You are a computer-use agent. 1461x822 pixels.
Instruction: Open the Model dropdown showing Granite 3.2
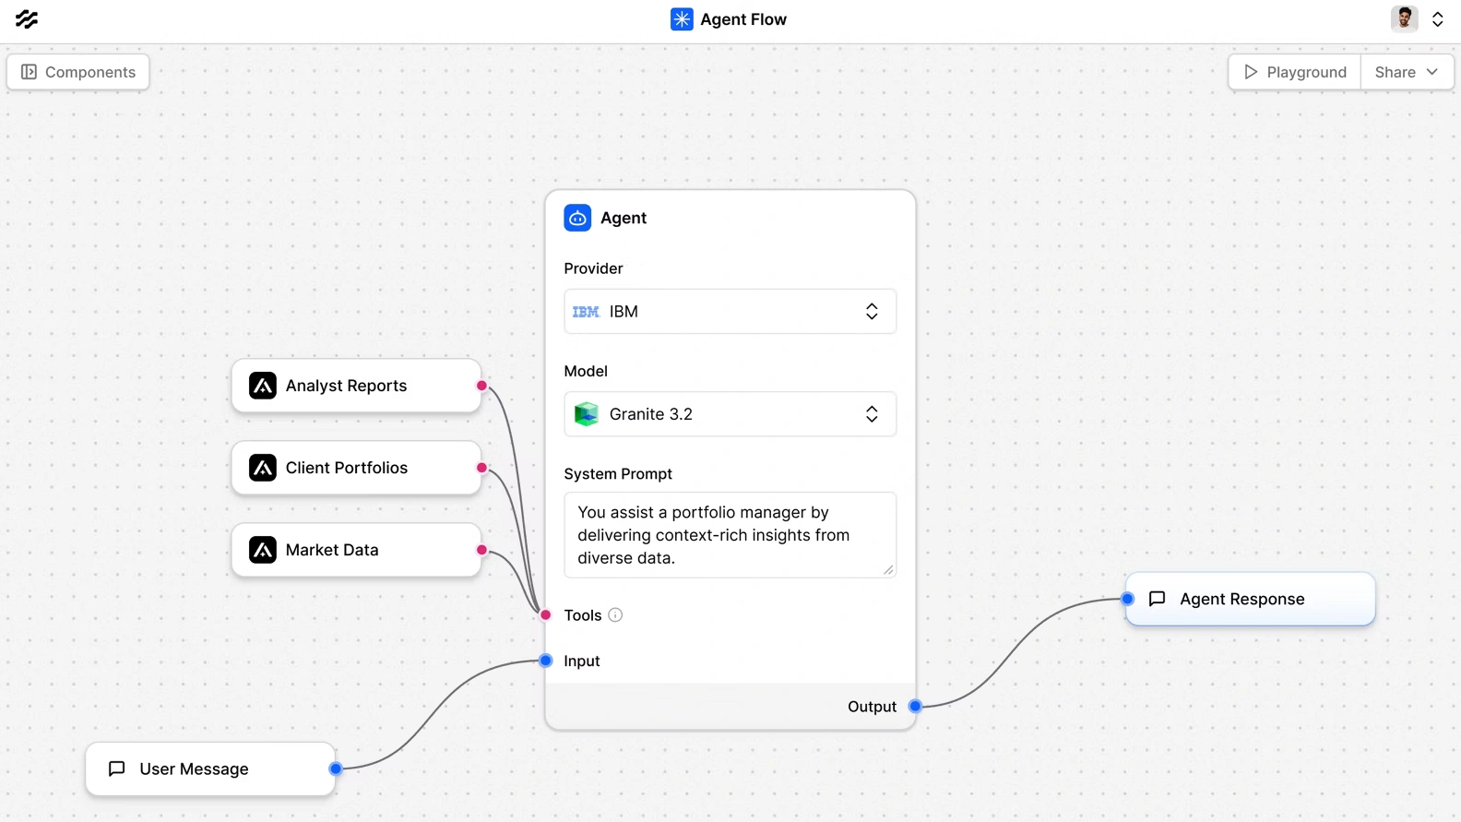click(x=730, y=414)
